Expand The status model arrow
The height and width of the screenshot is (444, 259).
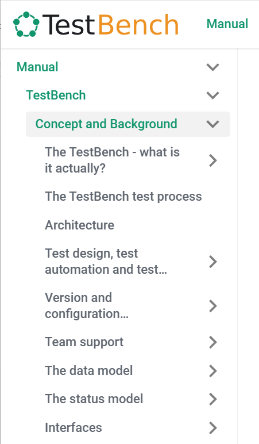coord(212,399)
